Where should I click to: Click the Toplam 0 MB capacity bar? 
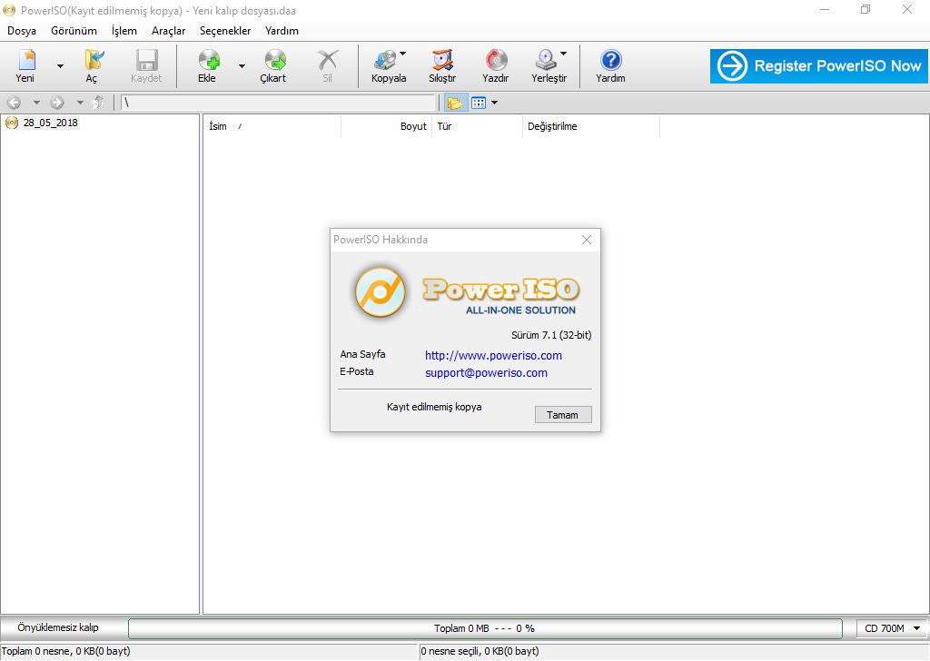[x=485, y=628]
